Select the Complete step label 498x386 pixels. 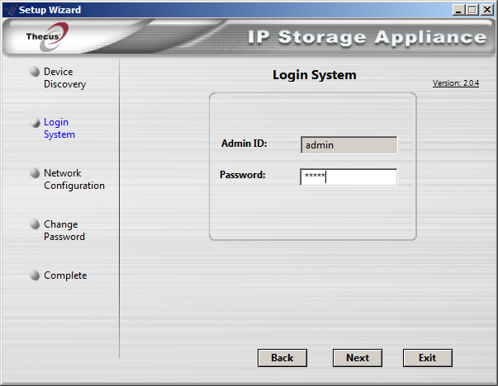click(x=65, y=275)
